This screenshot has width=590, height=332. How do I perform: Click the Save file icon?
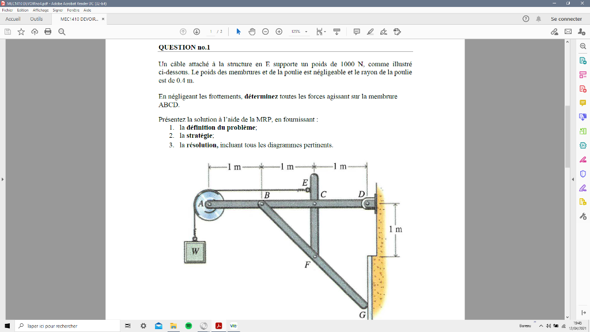pyautogui.click(x=7, y=32)
